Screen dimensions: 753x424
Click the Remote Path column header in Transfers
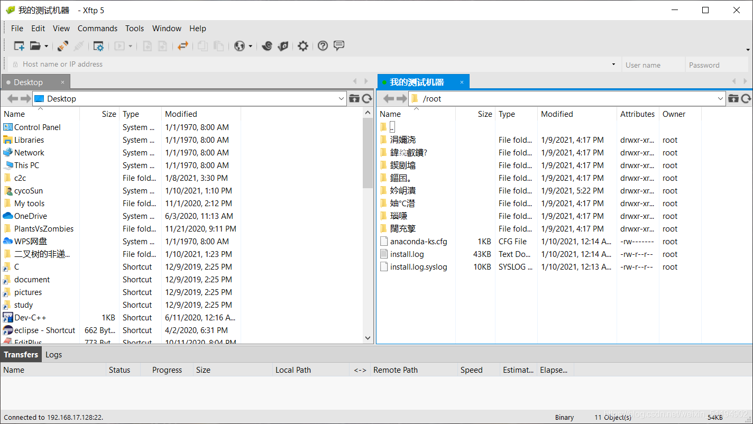coord(414,370)
